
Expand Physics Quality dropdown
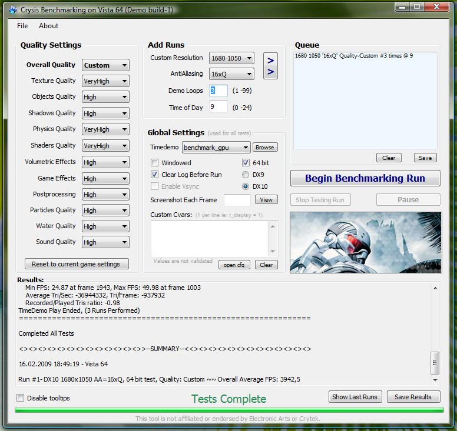pyautogui.click(x=105, y=129)
